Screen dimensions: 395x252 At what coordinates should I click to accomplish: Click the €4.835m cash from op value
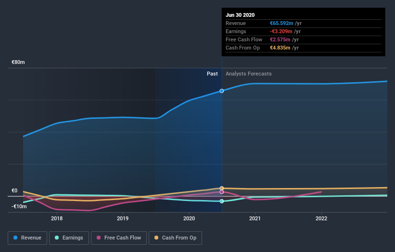pos(280,48)
